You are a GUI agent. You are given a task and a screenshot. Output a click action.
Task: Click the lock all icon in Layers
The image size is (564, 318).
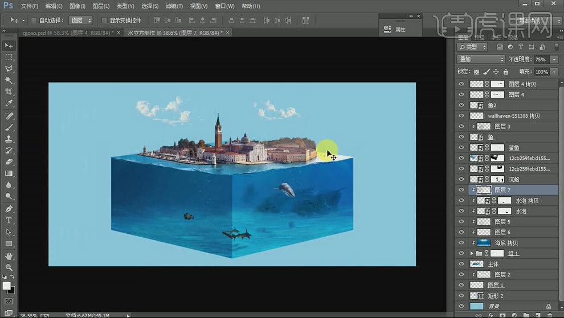tap(506, 72)
